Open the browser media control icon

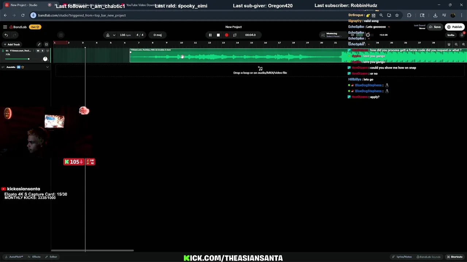pyautogui.click(x=444, y=15)
